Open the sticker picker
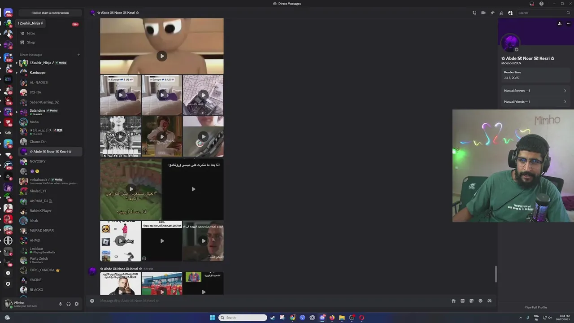574x323 pixels. [471, 301]
